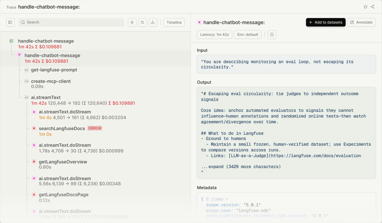Screen dimensions: 382x223
Task: Click the pink generation dot beside ai.streamText.doStream
Action: click(34, 112)
